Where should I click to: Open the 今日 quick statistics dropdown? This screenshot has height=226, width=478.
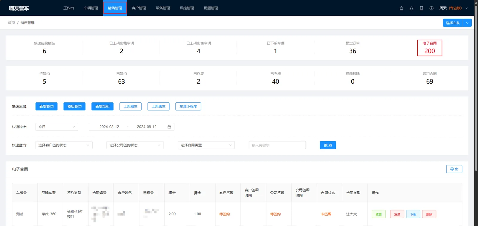[x=57, y=127]
